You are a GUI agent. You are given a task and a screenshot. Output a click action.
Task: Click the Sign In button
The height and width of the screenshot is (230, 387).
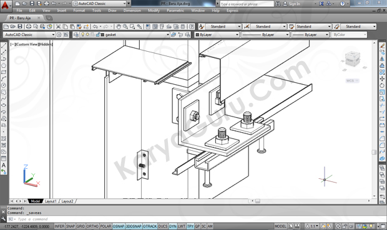[291, 4]
